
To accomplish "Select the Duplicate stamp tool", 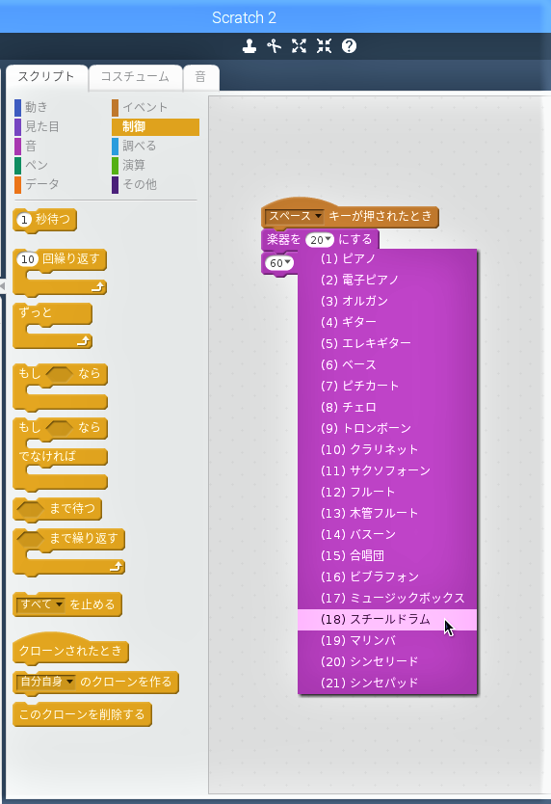I will pyautogui.click(x=249, y=46).
